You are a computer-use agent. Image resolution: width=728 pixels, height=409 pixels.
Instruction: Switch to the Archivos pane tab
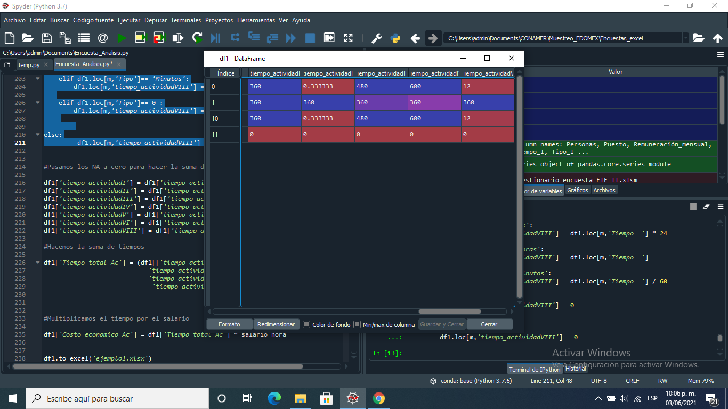(x=604, y=190)
